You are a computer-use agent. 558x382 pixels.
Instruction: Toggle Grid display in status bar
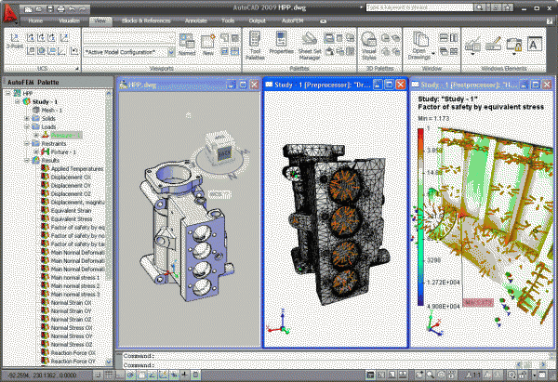pos(109,375)
